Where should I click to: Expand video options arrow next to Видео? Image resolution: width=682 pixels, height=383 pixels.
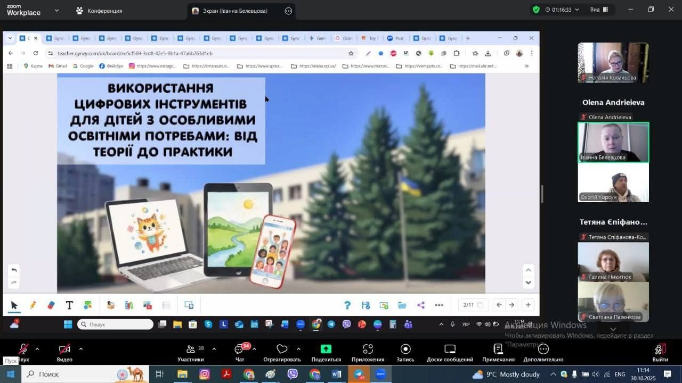tap(81, 349)
